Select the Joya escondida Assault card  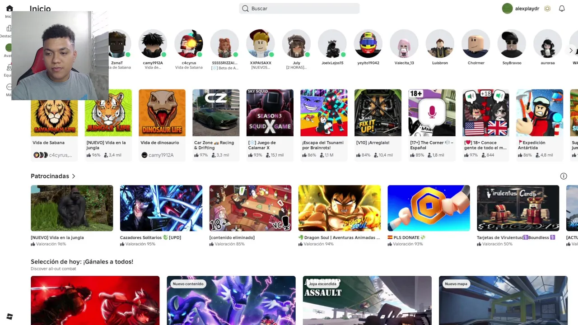pos(367,300)
